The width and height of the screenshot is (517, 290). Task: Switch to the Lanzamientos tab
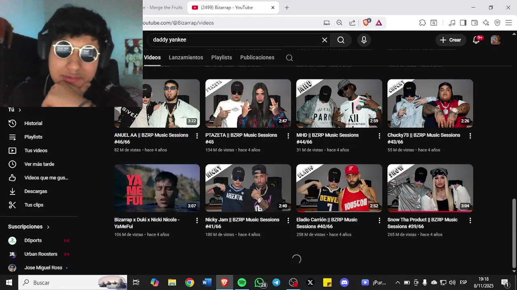pos(186,58)
